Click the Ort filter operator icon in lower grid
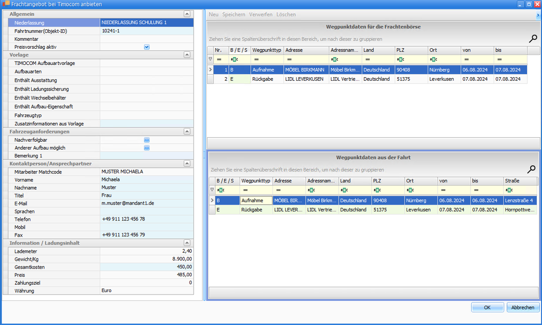This screenshot has height=325, width=542. coord(410,190)
